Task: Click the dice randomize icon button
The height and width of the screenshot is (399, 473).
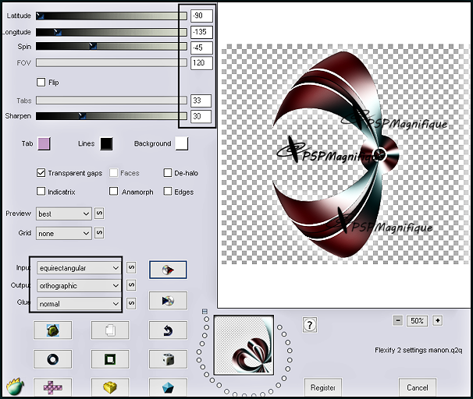Action: (167, 358)
